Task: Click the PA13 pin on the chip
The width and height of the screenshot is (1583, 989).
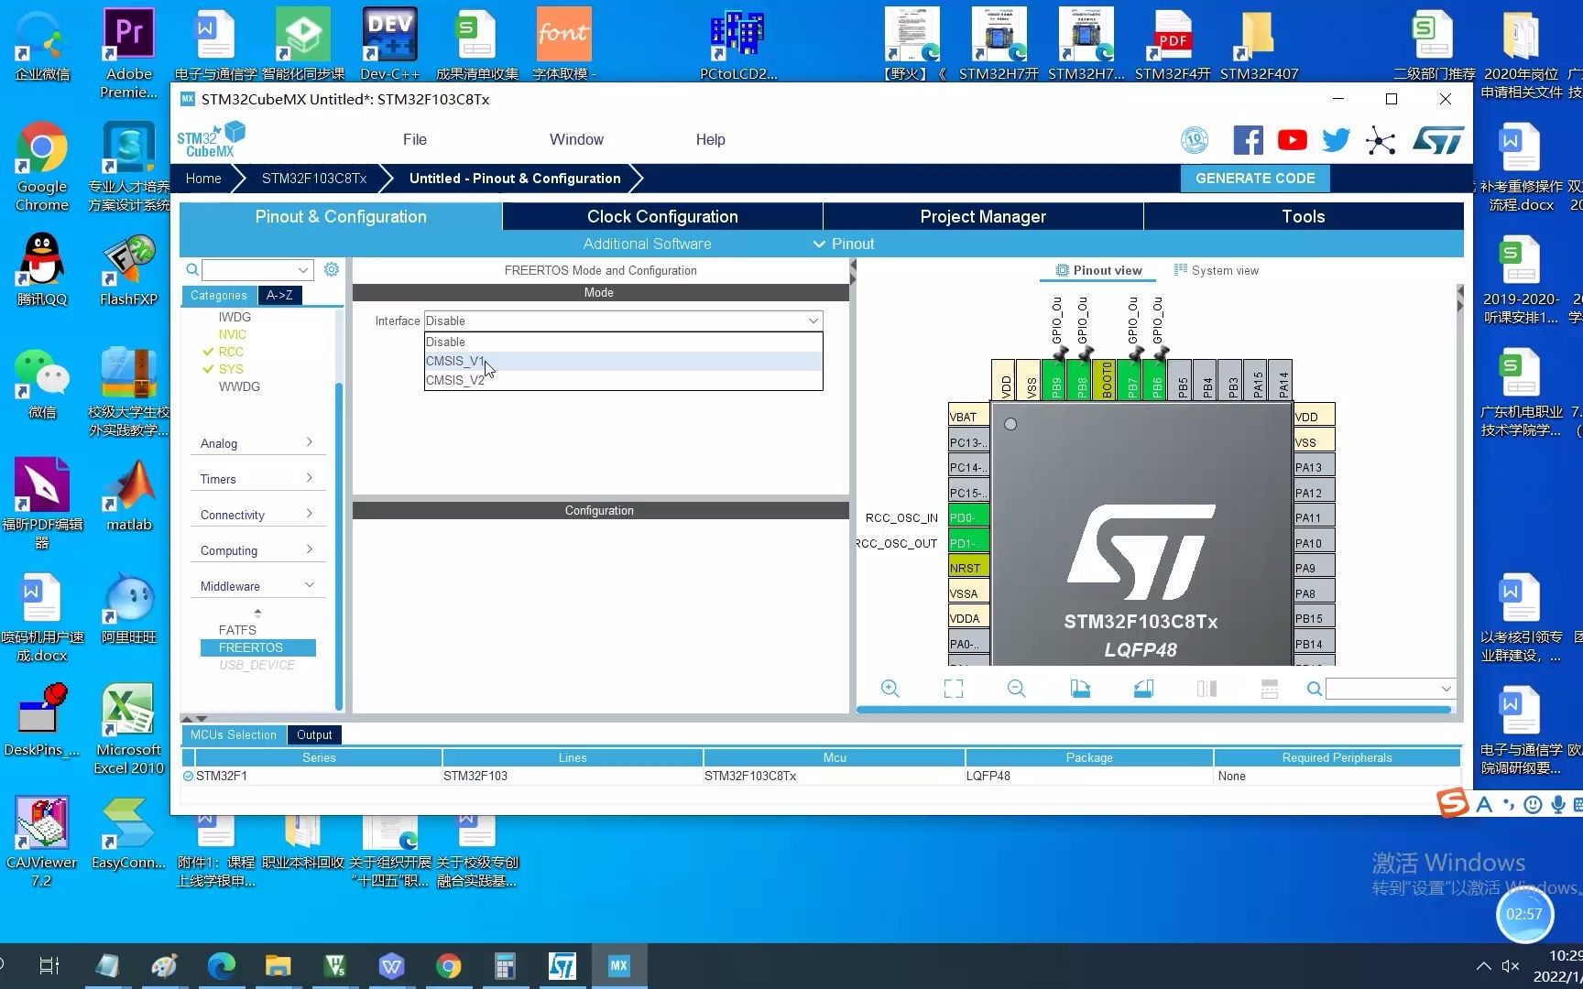Action: (1314, 467)
